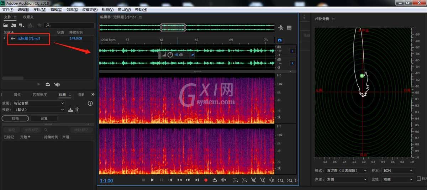427x190 pixels.
Task: Click the channel list view icon beside navigator
Action: (289, 27)
